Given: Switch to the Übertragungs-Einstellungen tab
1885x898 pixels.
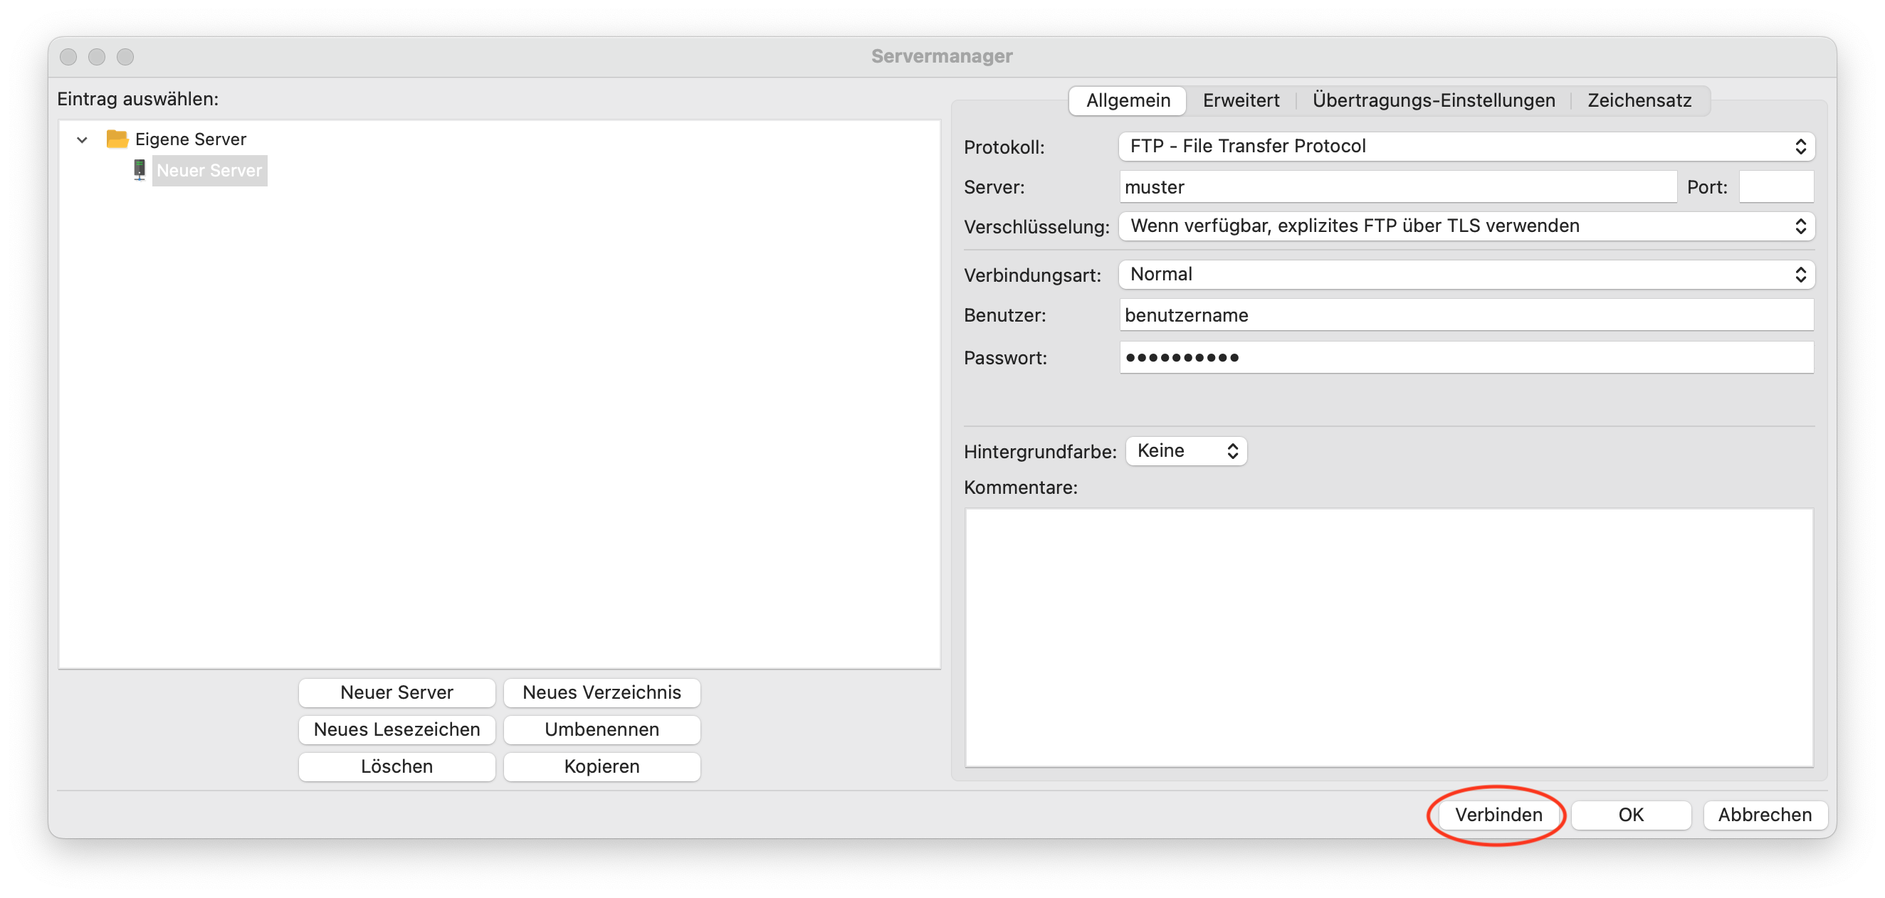Looking at the screenshot, I should tap(1433, 100).
